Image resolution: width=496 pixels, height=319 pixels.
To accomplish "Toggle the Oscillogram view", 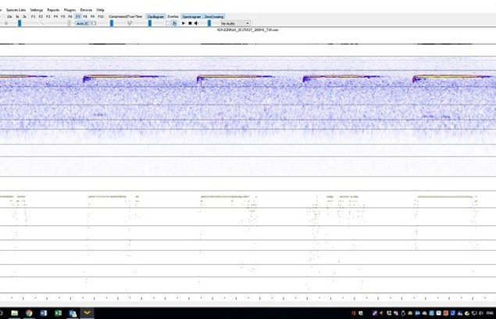I will (x=156, y=16).
